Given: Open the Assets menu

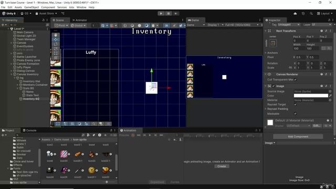Looking at the screenshot, I should click(18, 7).
